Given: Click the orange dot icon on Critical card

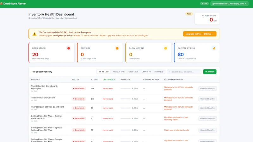Looking at the screenshot, I should coord(117,48).
